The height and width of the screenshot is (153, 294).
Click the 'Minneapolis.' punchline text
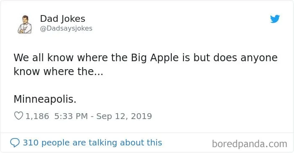[x=45, y=99]
